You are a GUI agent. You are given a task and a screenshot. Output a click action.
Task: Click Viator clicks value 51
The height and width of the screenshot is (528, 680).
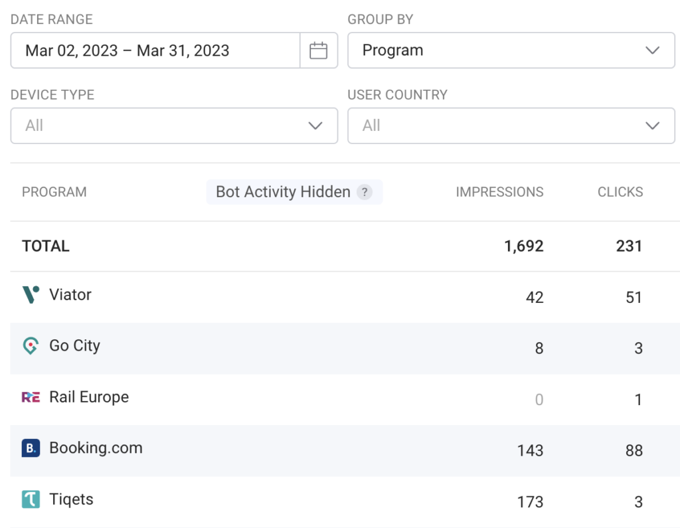click(x=634, y=297)
